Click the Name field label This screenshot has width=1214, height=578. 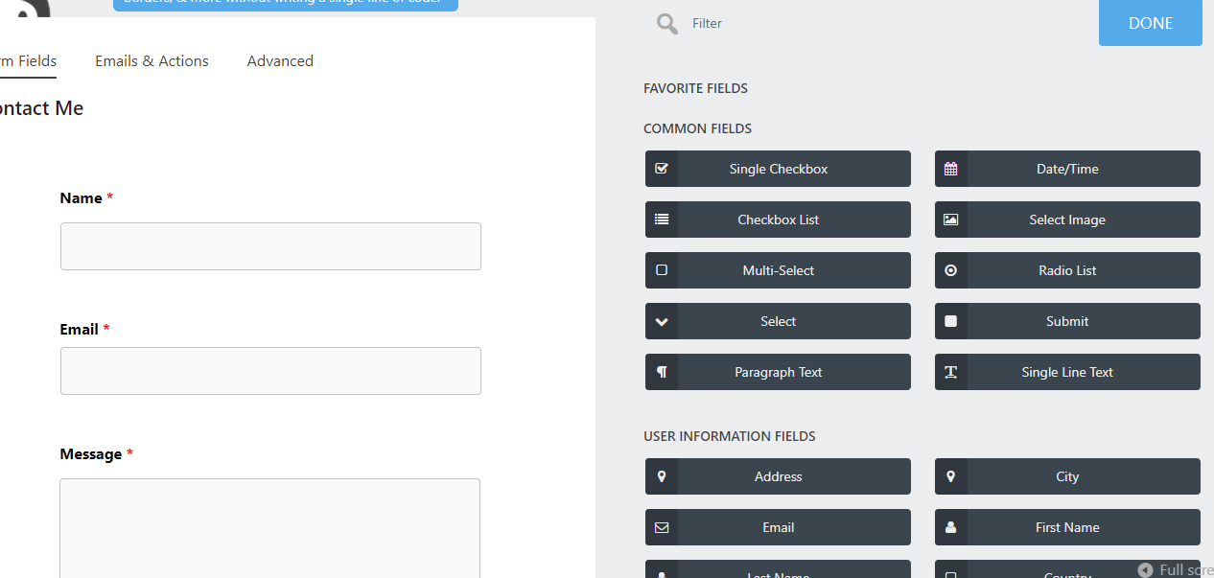[81, 198]
